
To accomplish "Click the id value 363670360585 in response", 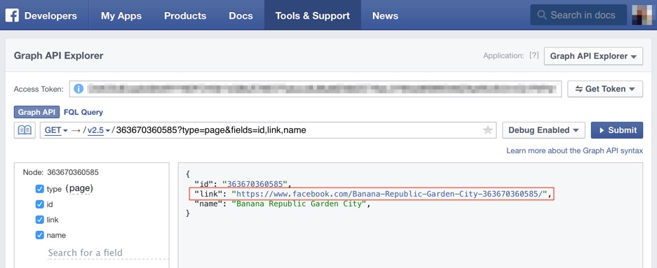I will (x=255, y=183).
